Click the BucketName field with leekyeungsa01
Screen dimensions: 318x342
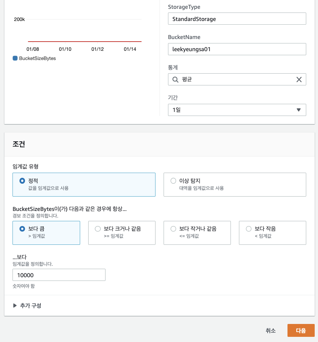pos(236,49)
